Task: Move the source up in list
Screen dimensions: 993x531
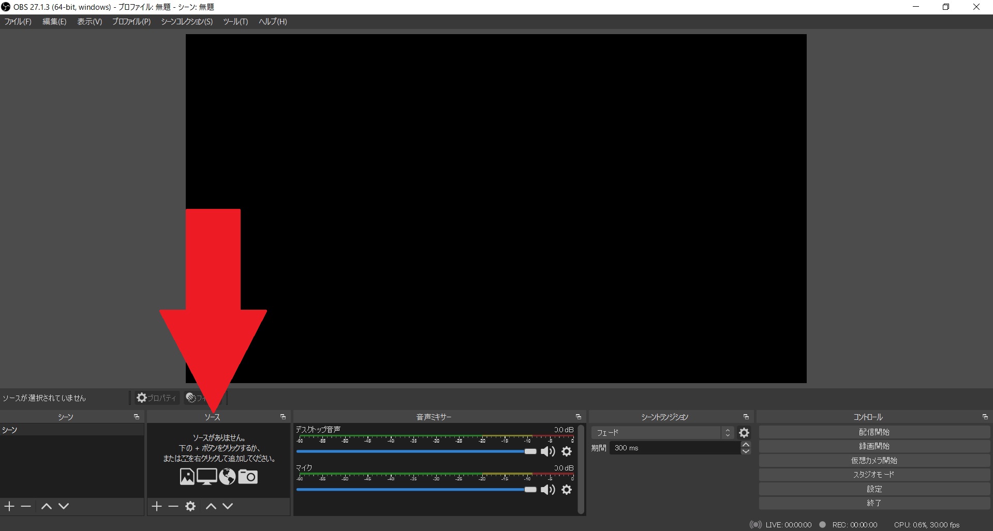Action: pos(211,506)
